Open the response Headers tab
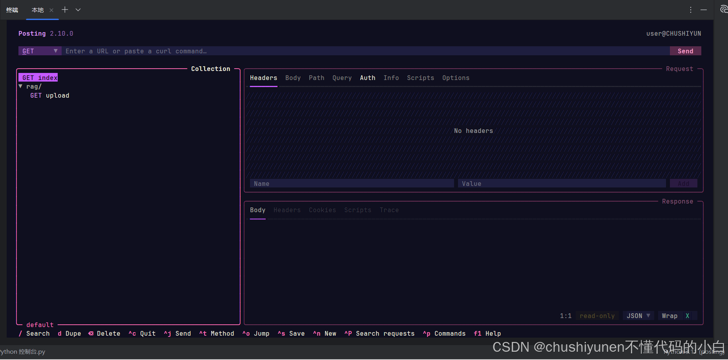This screenshot has height=360, width=728. tap(287, 210)
